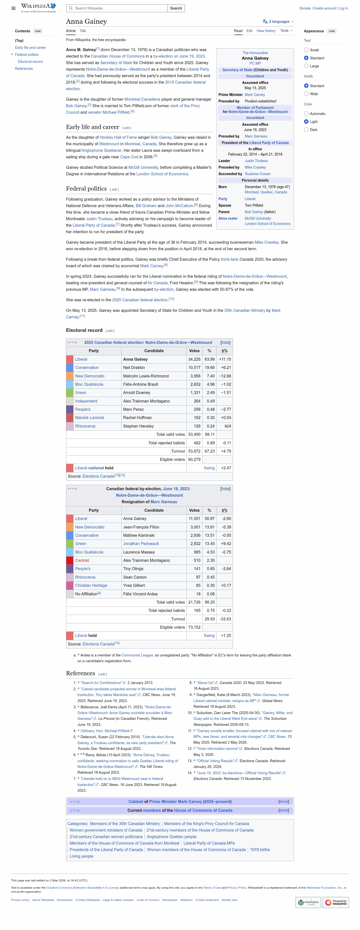This screenshot has height=930, width=360.
Task: Open the main menu hamburger icon
Action: [13, 8]
